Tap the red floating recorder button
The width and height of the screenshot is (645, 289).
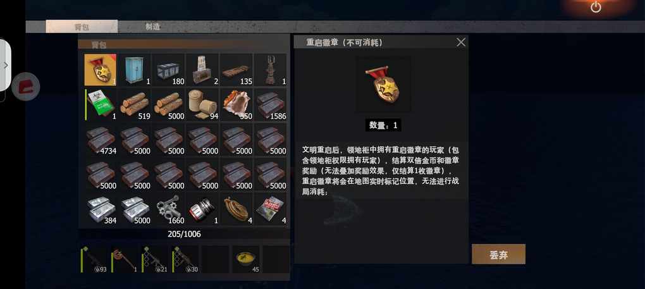[26, 87]
